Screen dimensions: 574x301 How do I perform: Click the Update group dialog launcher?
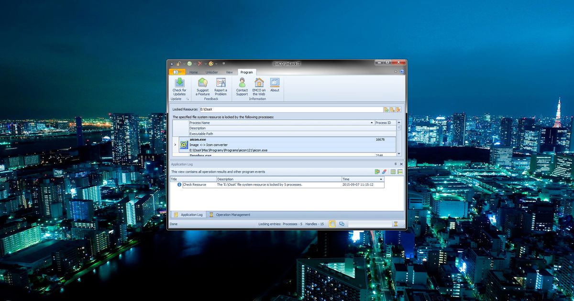pos(188,99)
